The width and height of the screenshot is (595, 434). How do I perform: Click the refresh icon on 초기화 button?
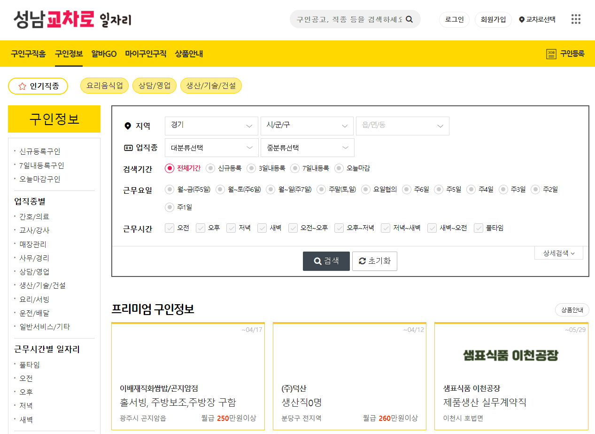(363, 261)
